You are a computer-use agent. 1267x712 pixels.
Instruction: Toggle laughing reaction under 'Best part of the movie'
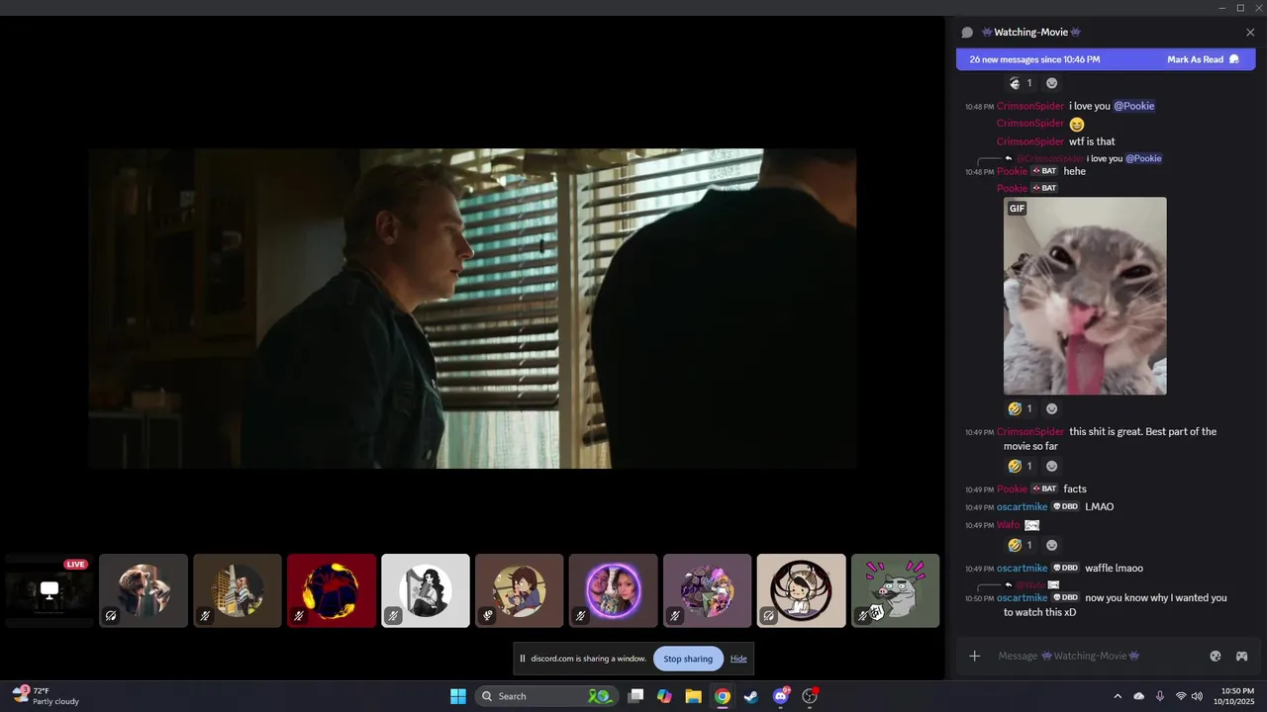coord(1021,466)
